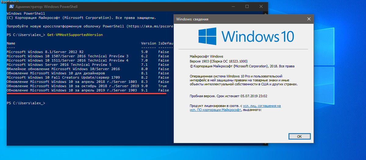The image size is (366, 160).
Task: Click the last PS C:\Users\alex_> prompt
Action: pyautogui.click(x=26, y=103)
